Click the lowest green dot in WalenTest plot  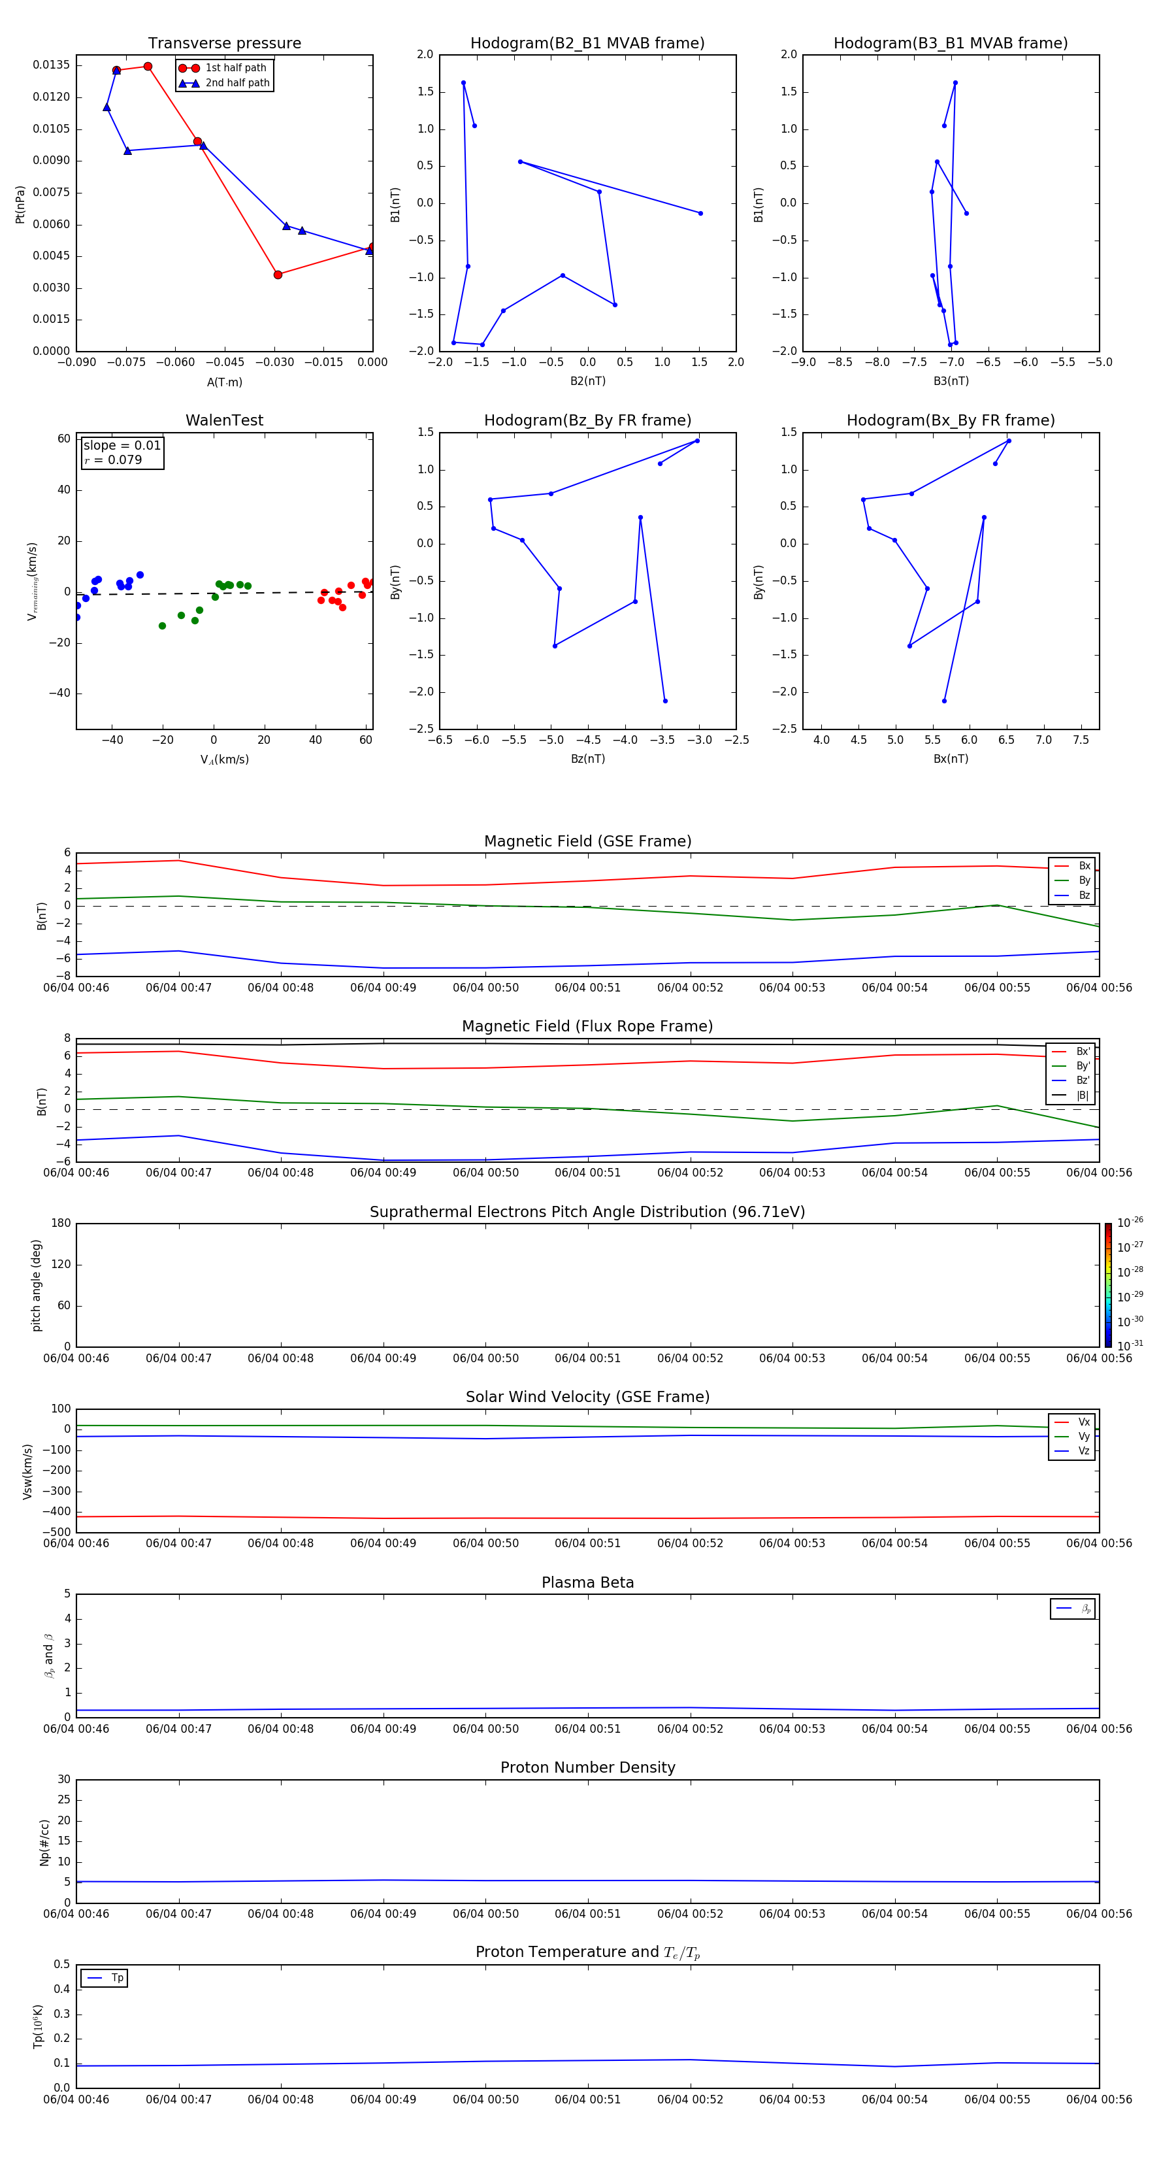(161, 626)
